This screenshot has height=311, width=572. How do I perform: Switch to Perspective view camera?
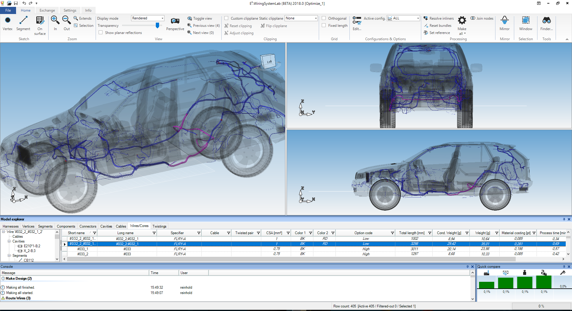[x=175, y=21]
